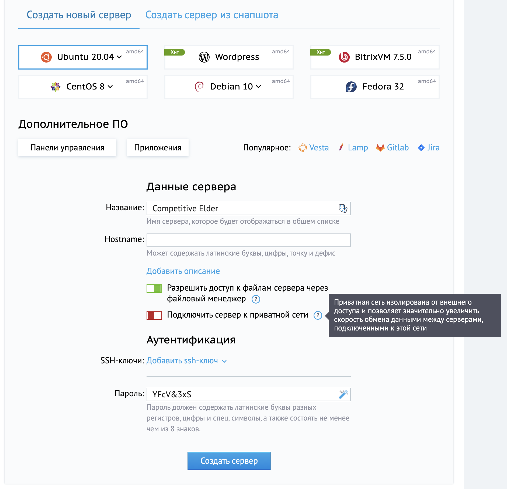Select the Fedora 32 image tile
Image resolution: width=507 pixels, height=489 pixels.
pyautogui.click(x=375, y=87)
